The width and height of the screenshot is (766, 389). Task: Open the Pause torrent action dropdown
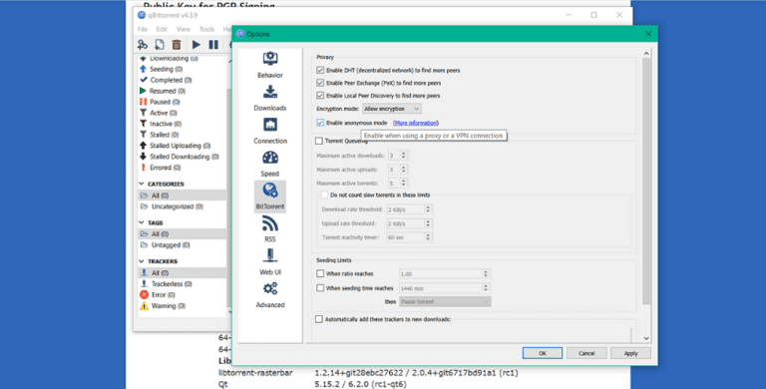(x=445, y=302)
